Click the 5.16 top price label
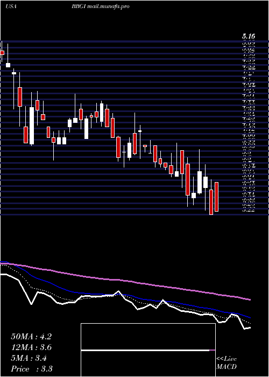The image size is (269, 377). pos(249,37)
